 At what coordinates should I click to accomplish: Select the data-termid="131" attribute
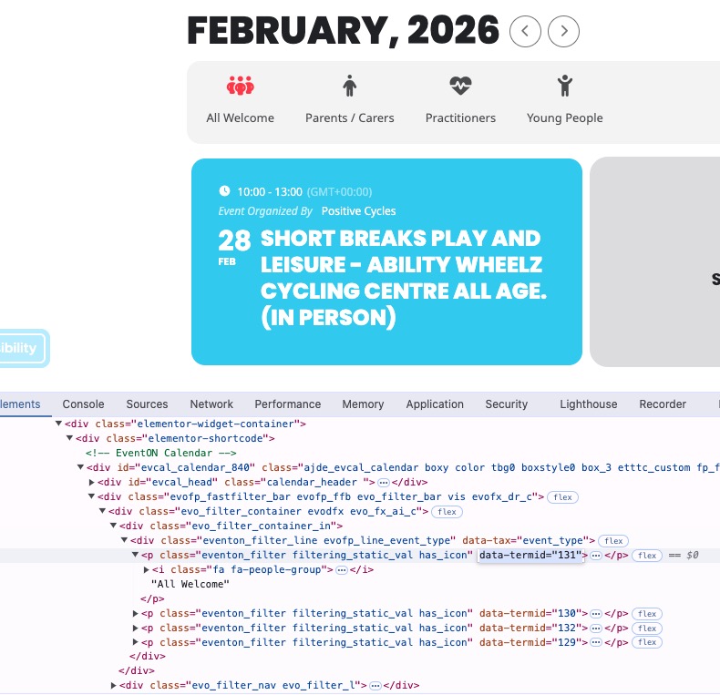pyautogui.click(x=530, y=555)
